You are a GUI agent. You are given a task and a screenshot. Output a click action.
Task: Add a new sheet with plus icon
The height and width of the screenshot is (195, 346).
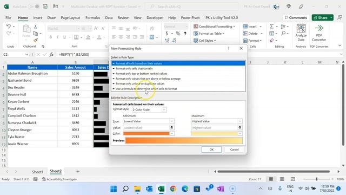pos(78,171)
